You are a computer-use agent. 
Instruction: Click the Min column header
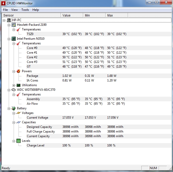94,15
